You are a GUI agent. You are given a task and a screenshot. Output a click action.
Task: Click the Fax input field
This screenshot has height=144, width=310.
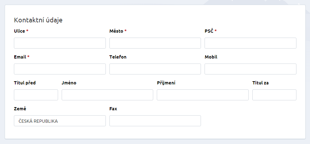(x=155, y=121)
